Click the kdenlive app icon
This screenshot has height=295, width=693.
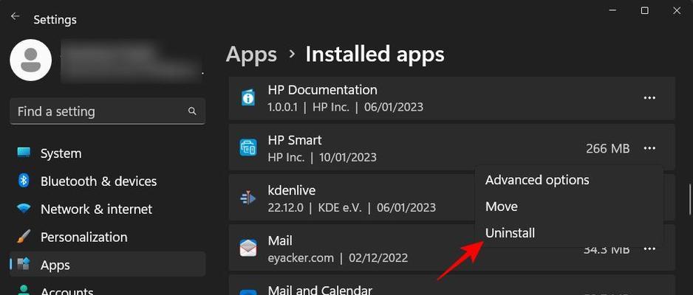(x=248, y=198)
